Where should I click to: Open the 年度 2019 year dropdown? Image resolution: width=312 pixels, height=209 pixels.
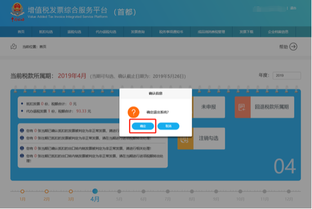click(287, 76)
